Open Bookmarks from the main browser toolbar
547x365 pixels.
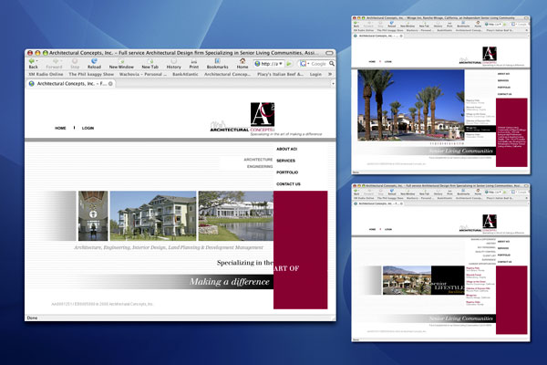pos(218,63)
